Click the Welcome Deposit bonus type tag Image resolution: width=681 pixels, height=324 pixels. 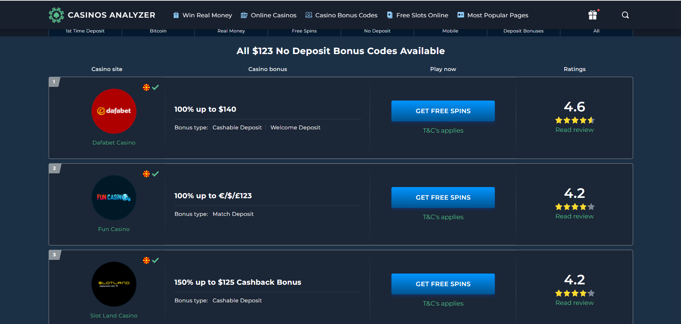pos(295,128)
